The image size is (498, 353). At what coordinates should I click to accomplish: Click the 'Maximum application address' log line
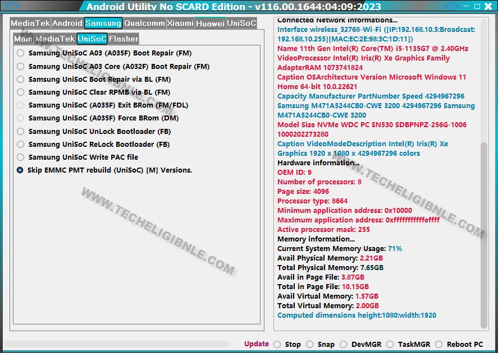[x=359, y=220]
